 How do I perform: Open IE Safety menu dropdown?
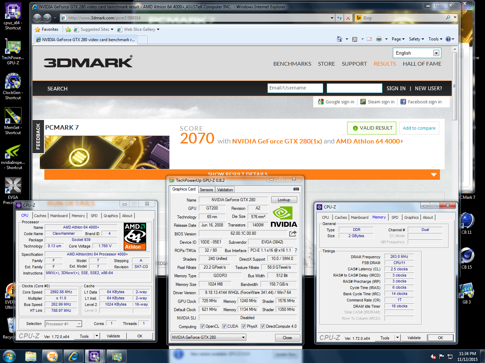(416, 39)
